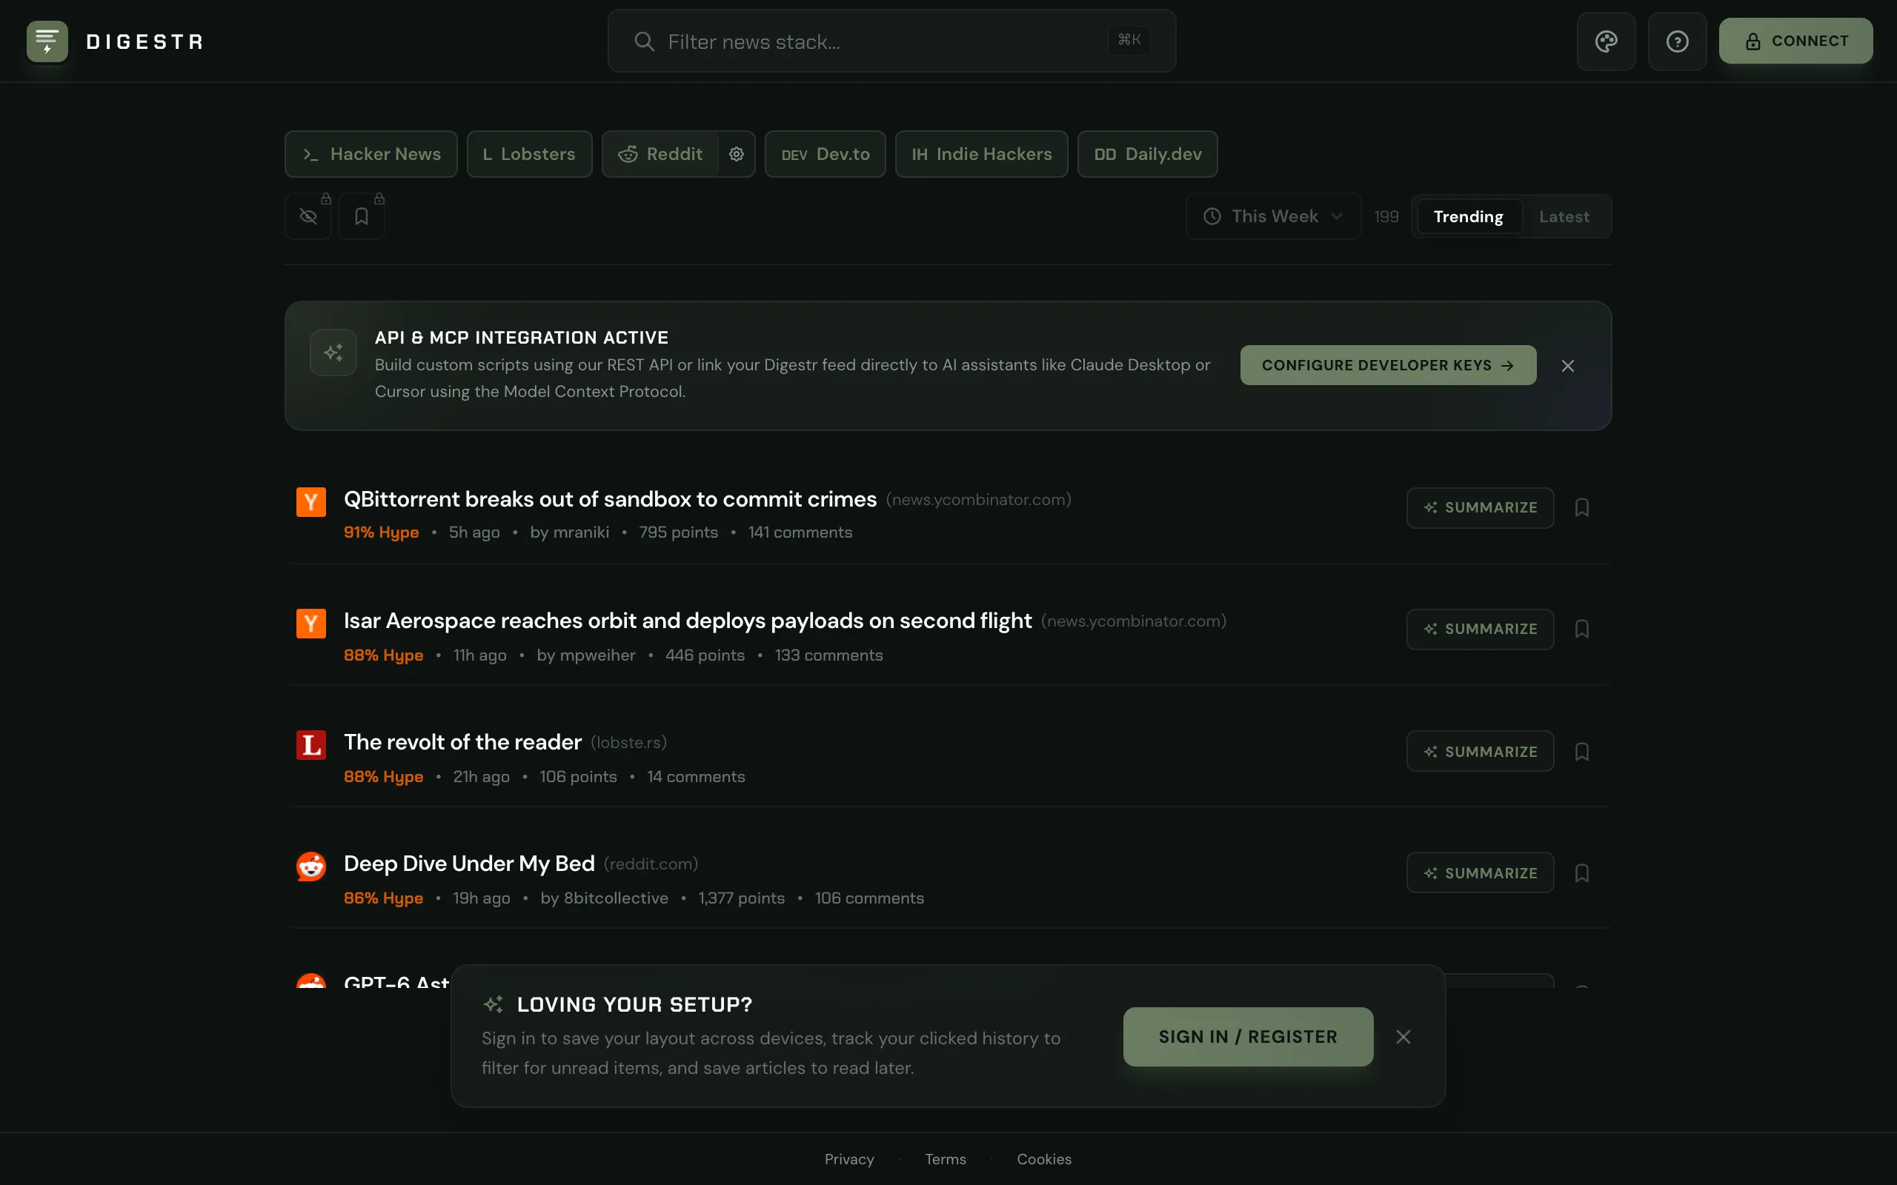The height and width of the screenshot is (1185, 1897).
Task: Click '1,377 points' on Deep Dive story
Action: (741, 898)
